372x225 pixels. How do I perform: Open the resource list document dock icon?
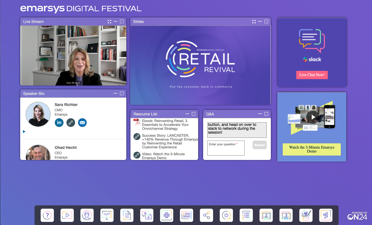click(x=127, y=215)
